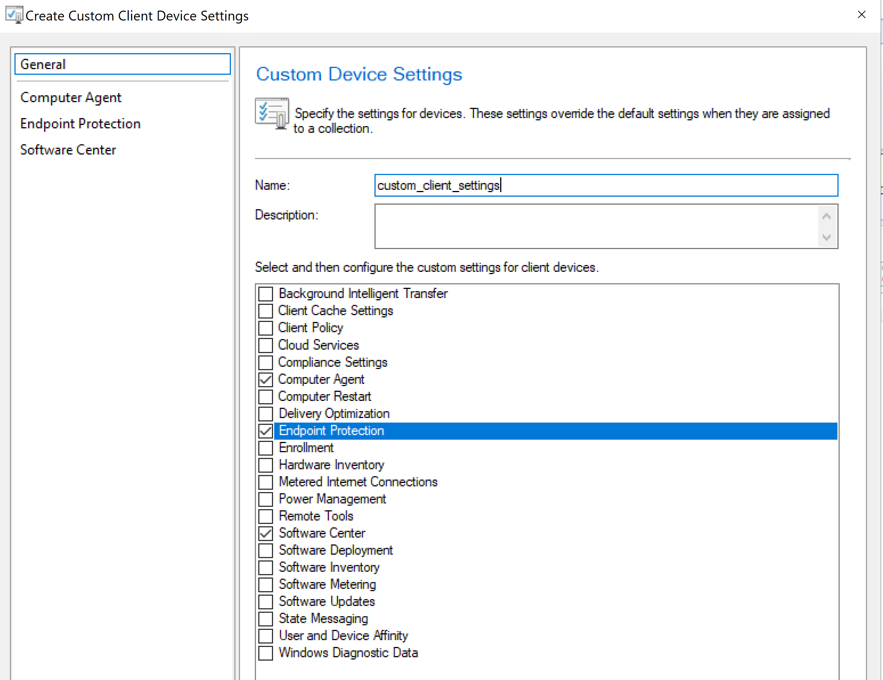Uncheck the Computer Agent checkbox

click(265, 380)
